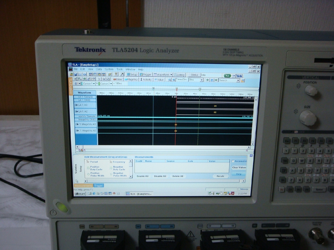This screenshot has width=334, height=250.
Task: Click the green Run button
Action: point(227,76)
